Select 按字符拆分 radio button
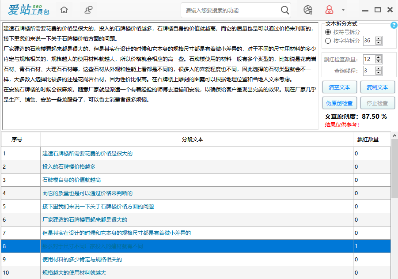 pyautogui.click(x=328, y=41)
